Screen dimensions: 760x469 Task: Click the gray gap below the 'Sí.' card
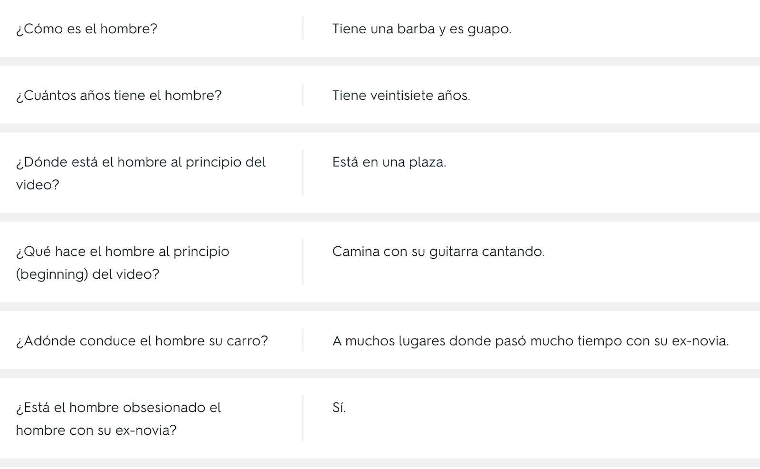point(380,463)
